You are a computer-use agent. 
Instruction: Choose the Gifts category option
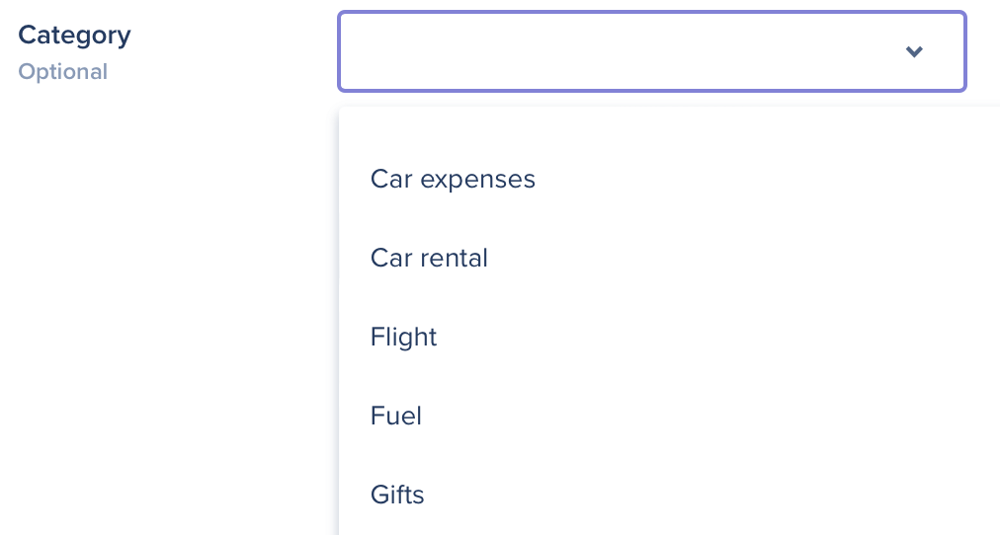coord(397,495)
